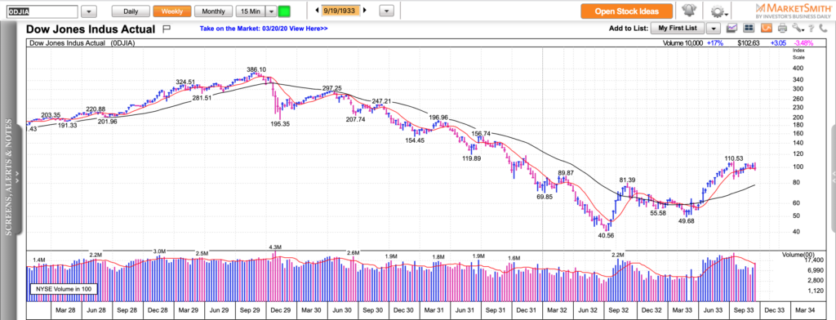Expand the symbol box dropdown arrow
This screenshot has width=836, height=320.
coord(89,11)
